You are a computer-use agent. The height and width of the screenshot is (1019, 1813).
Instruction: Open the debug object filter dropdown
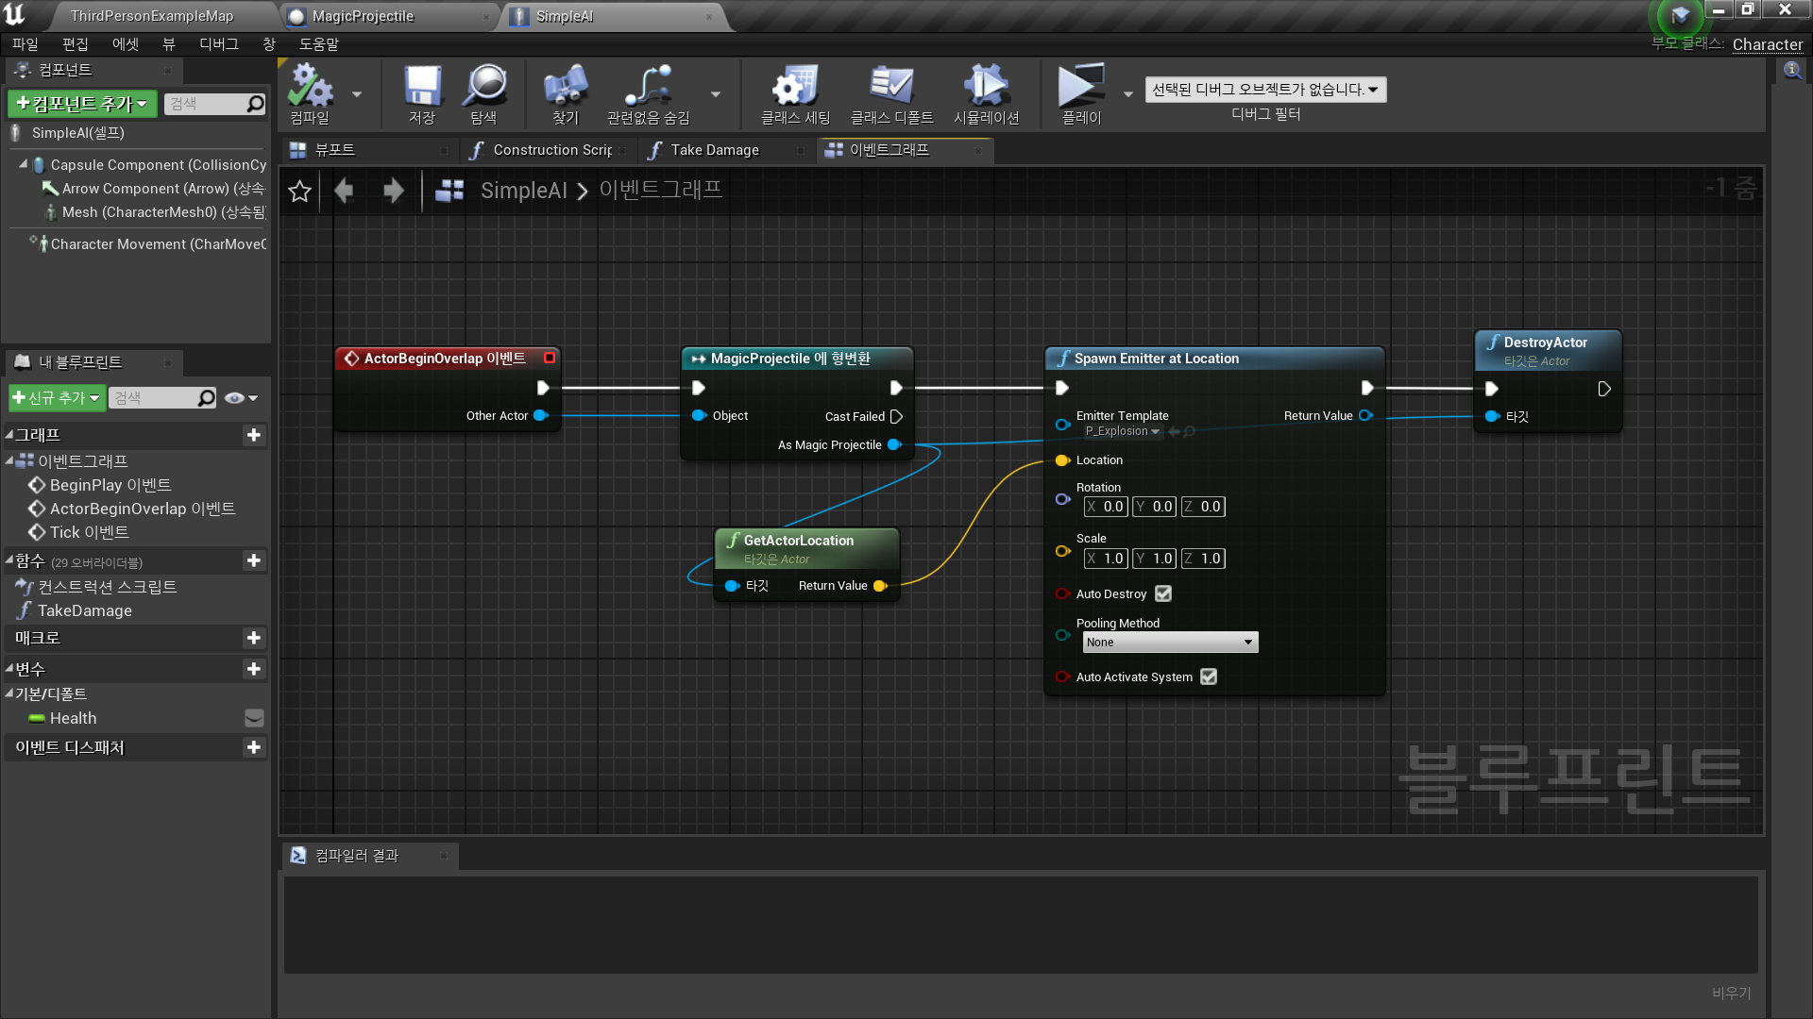(1265, 90)
